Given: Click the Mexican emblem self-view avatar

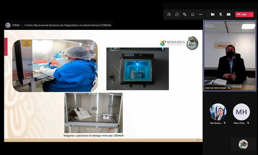Looking at the screenshot, I should point(243,144).
